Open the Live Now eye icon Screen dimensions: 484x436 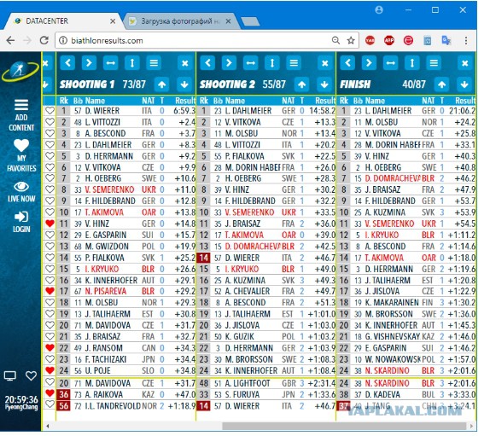(21, 186)
